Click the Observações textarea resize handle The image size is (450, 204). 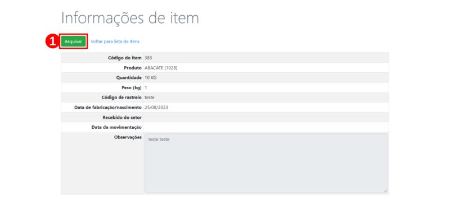click(x=385, y=191)
